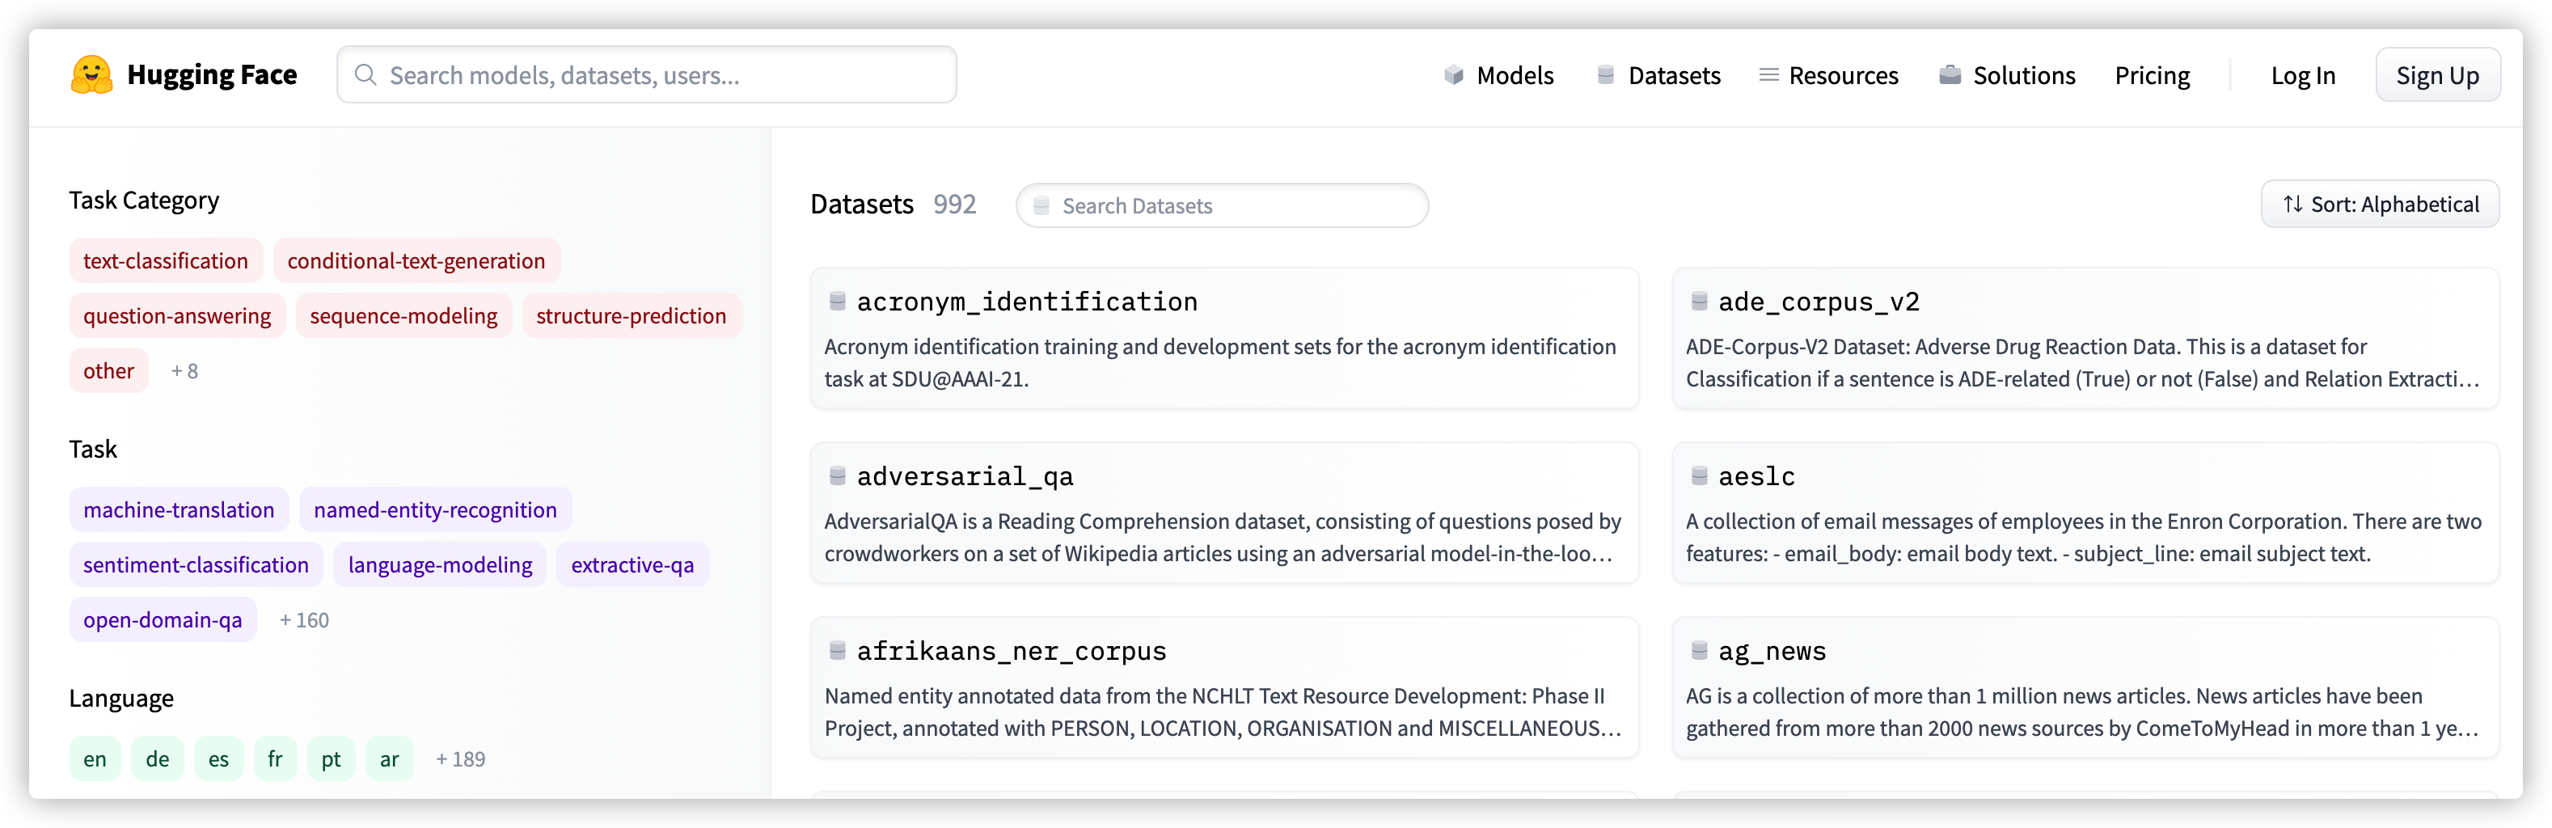Screen dimensions: 2552x828
Task: Click the Hugging Face emoji logo
Action: click(91, 75)
